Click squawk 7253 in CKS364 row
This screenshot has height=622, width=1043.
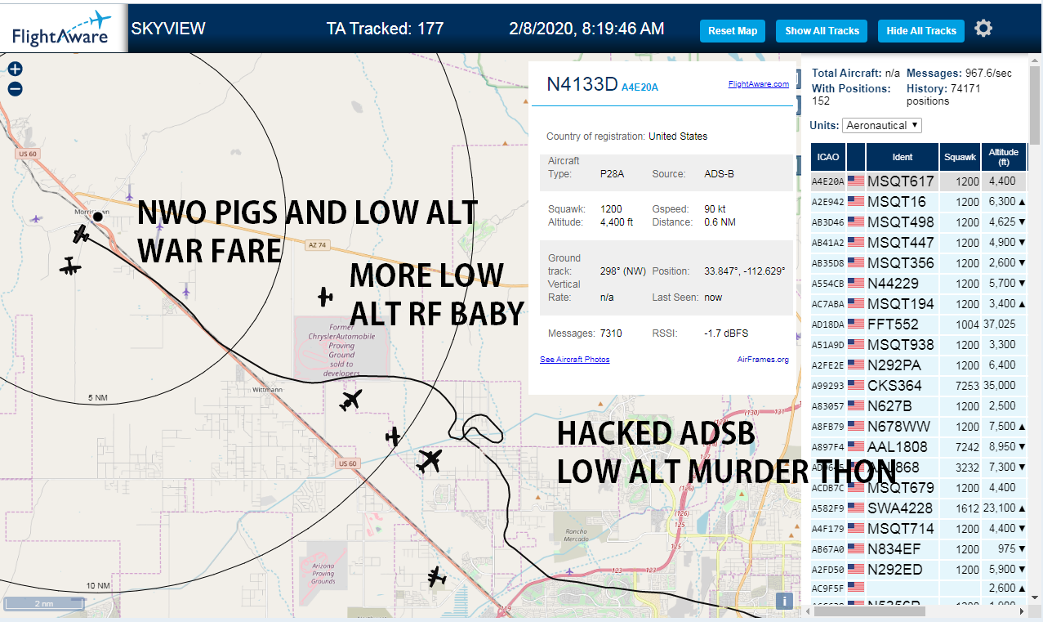(967, 386)
